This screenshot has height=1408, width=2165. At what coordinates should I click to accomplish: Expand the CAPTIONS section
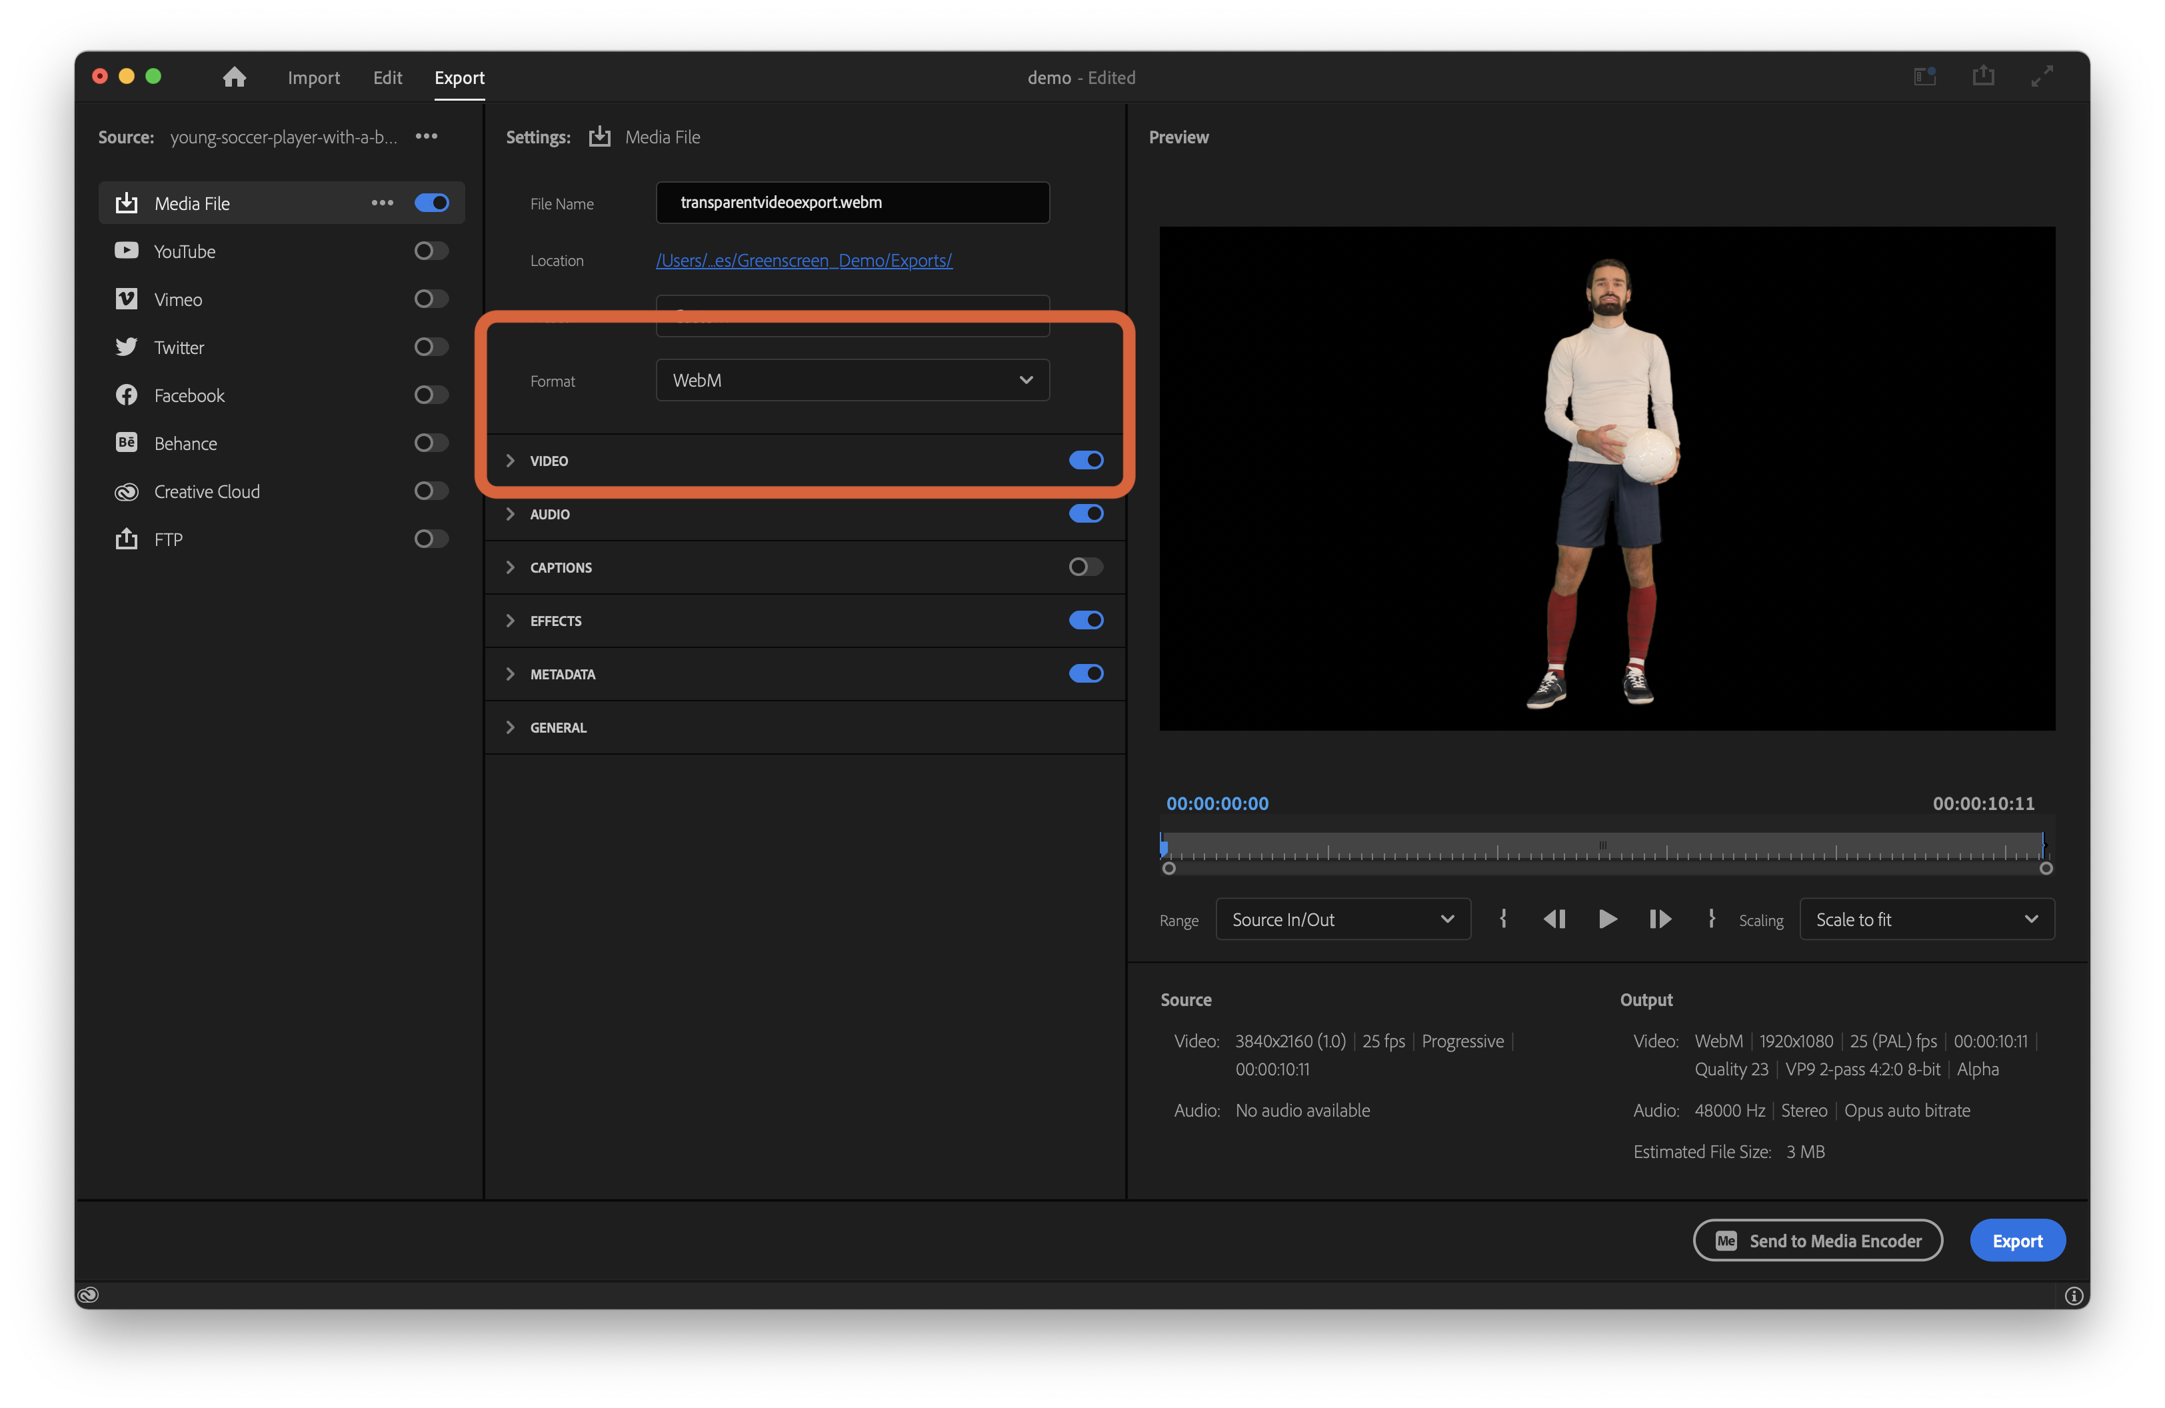pyautogui.click(x=511, y=567)
